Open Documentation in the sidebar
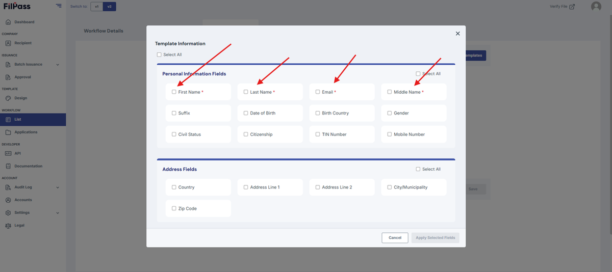This screenshot has height=272, width=612. 29,166
